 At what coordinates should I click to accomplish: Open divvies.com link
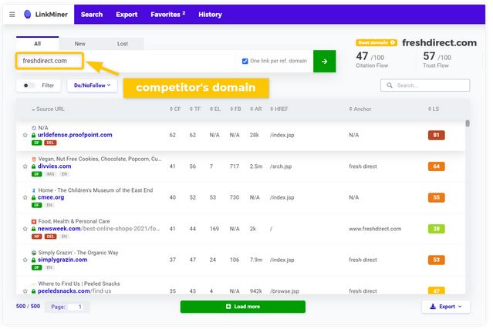click(55, 166)
